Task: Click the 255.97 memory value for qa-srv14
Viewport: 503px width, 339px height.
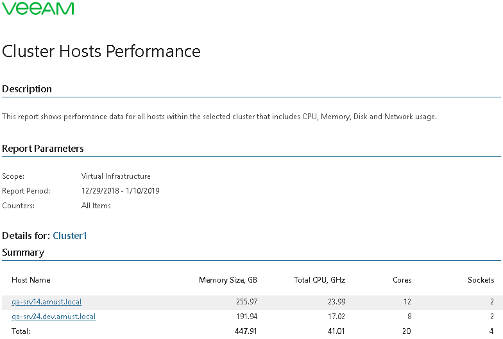Action: click(246, 302)
